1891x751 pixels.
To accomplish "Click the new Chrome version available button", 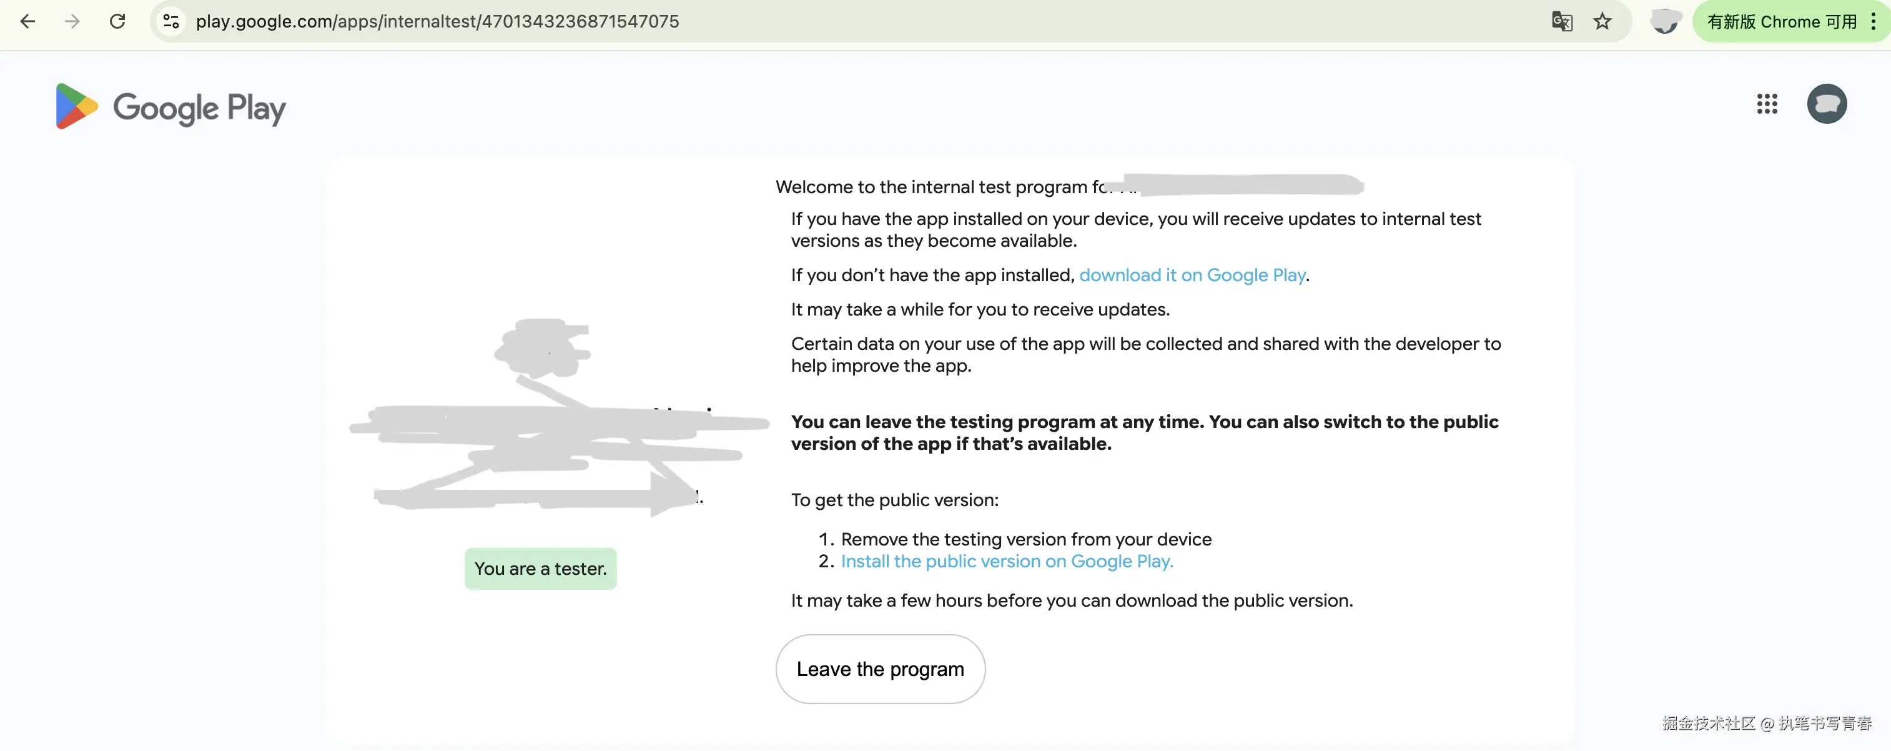I will tap(1781, 21).
